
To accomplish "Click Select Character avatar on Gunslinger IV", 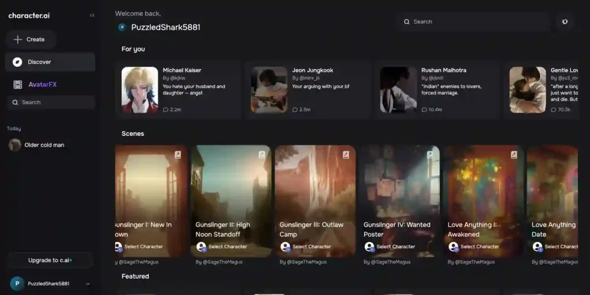I will tap(369, 247).
